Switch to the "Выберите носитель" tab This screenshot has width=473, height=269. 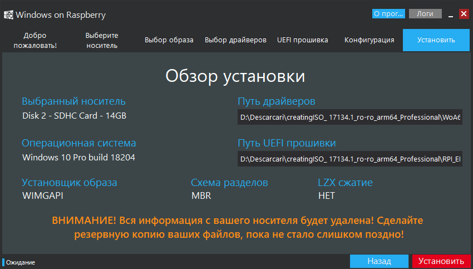click(102, 40)
